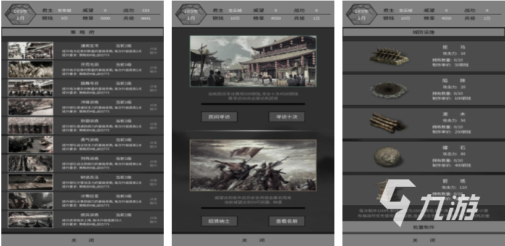Click the cavalry battle scene image
505x246 pixels.
coord(253,165)
